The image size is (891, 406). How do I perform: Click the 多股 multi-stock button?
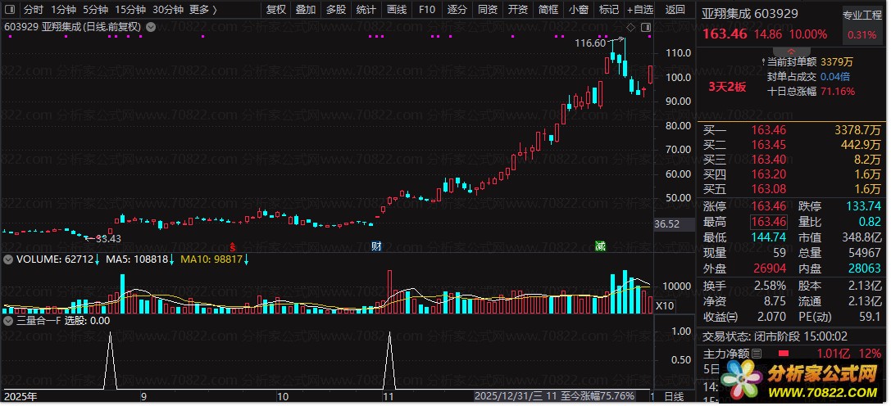coord(336,9)
